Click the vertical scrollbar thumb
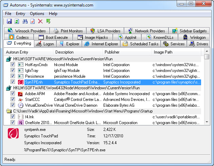Viewport: 214px width, 166px height. coord(207,57)
